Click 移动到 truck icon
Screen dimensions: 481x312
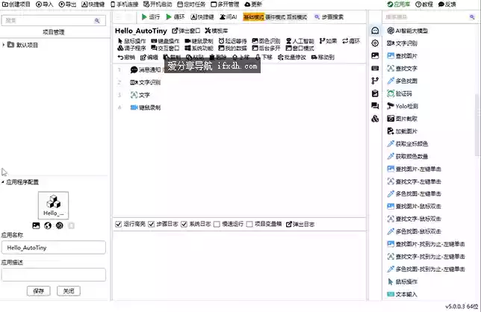click(314, 57)
